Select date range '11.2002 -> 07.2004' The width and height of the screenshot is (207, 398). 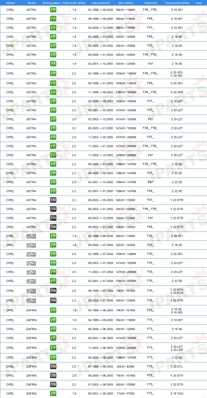coord(101,272)
